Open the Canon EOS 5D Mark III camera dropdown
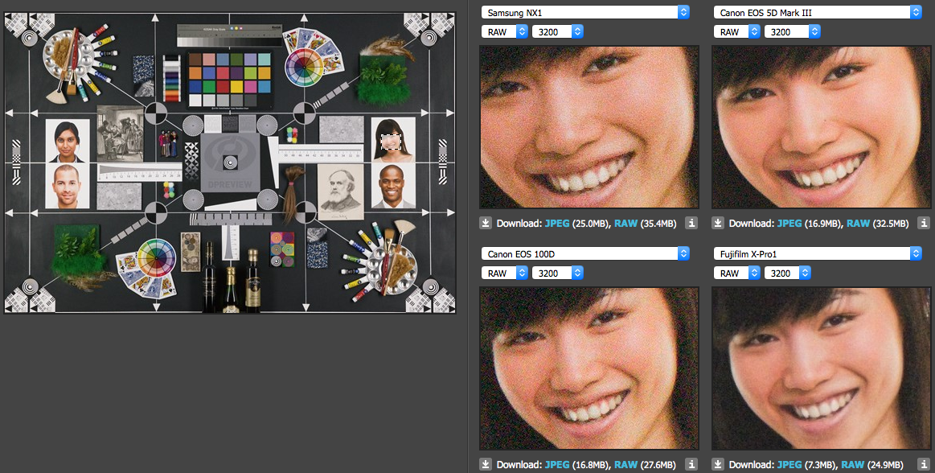 click(818, 13)
